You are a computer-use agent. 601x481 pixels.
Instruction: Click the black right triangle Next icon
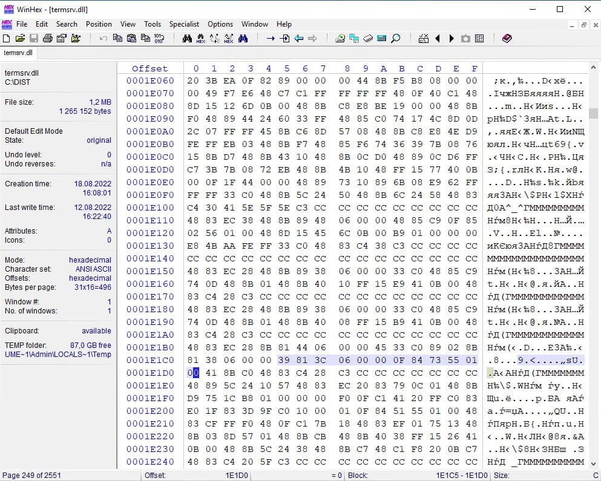tap(452, 38)
